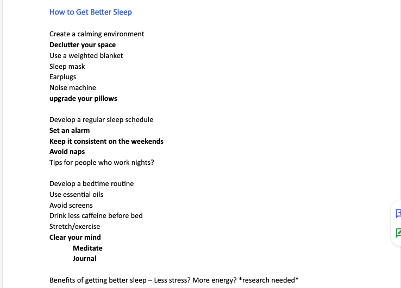Click on 'Drink less caffeine before bed'
Image resolution: width=401 pixels, height=288 pixels.
(x=96, y=216)
